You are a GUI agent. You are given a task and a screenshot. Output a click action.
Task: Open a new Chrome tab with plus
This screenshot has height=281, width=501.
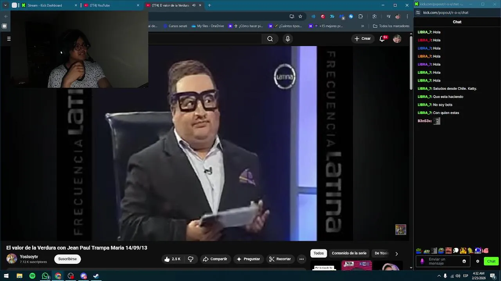209,5
